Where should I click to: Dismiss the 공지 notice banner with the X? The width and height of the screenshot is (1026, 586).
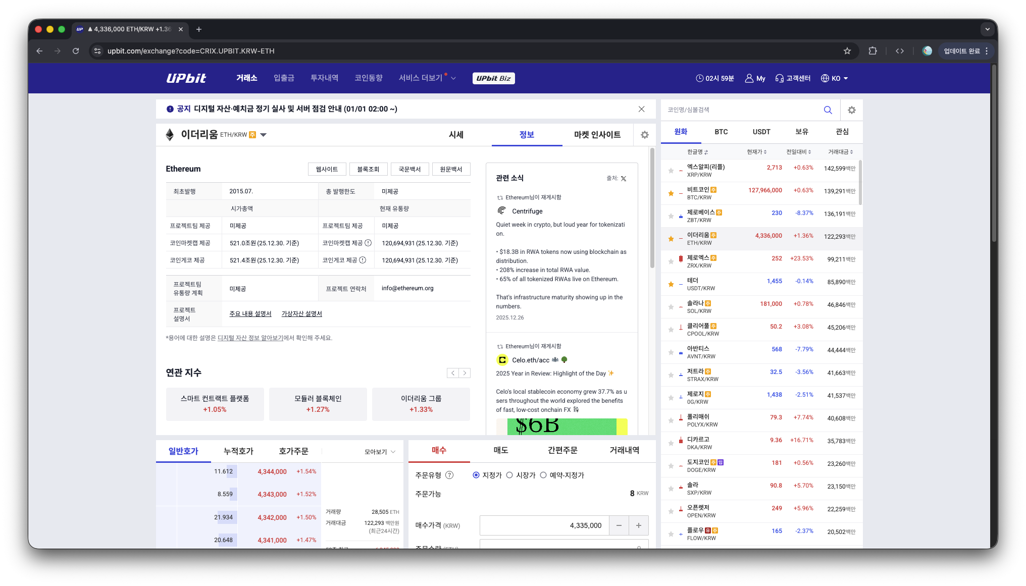coord(641,109)
